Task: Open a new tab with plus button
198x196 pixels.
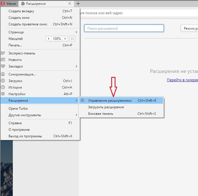Action: [x=78, y=3]
